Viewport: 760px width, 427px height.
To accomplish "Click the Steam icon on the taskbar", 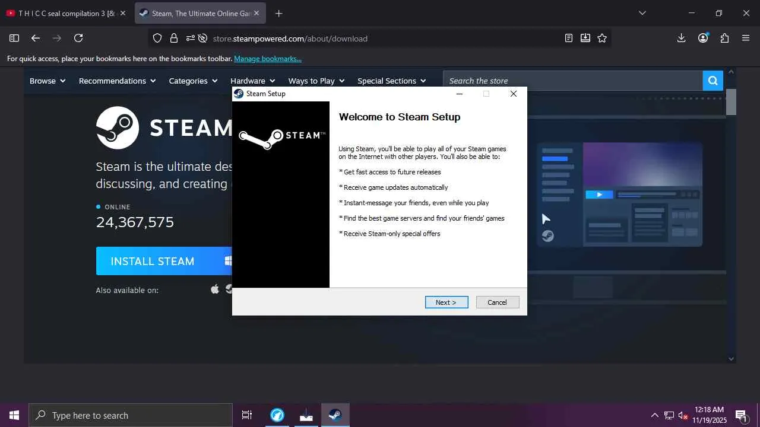I will [335, 415].
